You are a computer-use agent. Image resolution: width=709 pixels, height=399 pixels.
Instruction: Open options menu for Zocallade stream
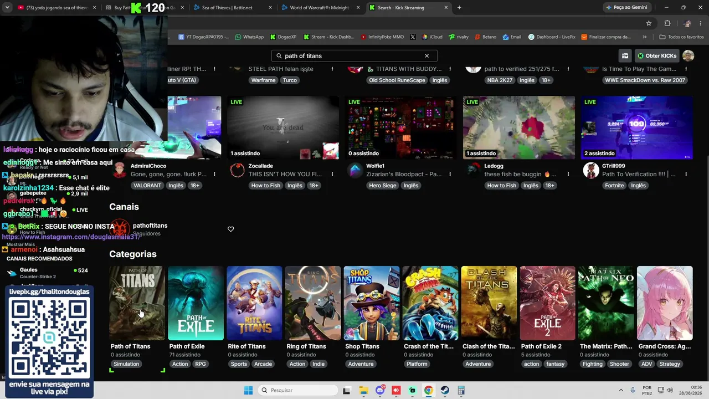332,174
